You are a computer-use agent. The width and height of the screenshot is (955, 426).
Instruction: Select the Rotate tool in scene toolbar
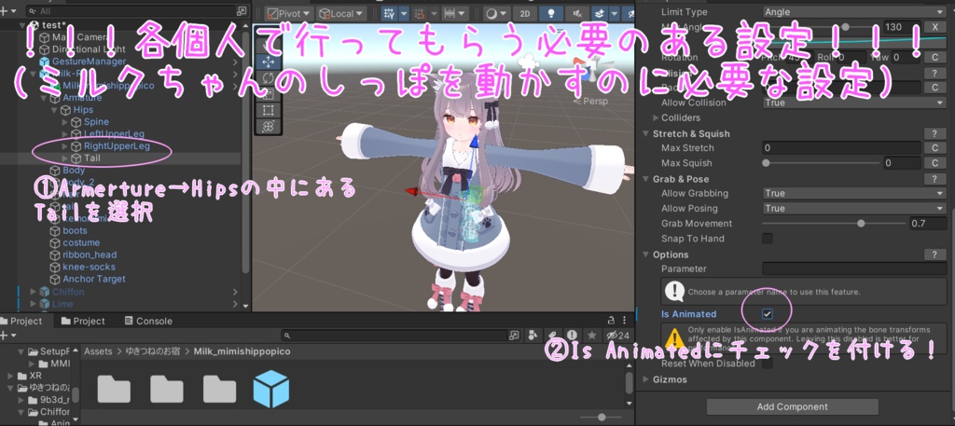(268, 78)
